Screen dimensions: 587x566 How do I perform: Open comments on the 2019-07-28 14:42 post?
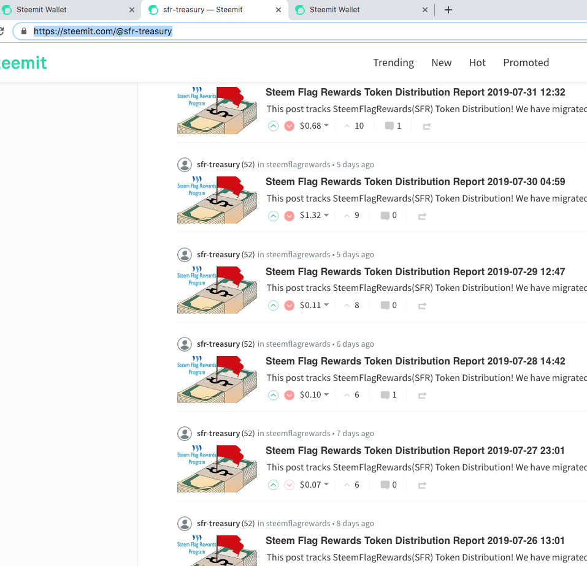[389, 394]
